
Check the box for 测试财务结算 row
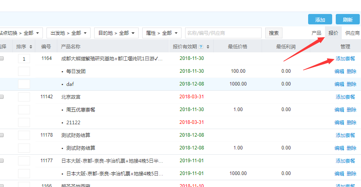click(2, 135)
